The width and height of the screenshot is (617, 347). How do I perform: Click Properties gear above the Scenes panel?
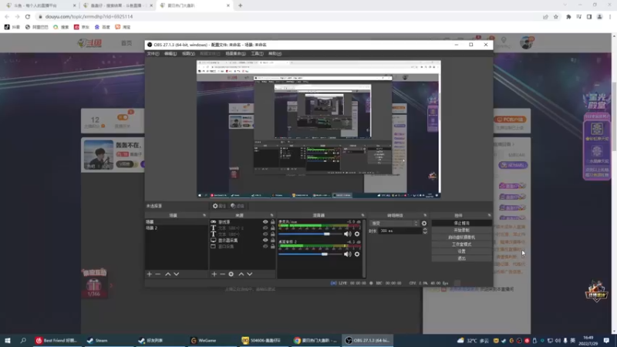(x=219, y=206)
